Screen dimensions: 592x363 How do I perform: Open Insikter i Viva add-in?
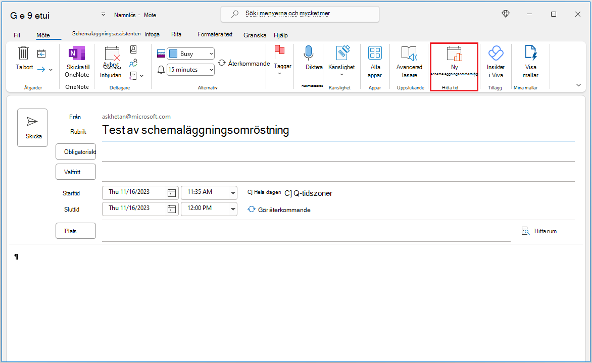click(x=496, y=62)
